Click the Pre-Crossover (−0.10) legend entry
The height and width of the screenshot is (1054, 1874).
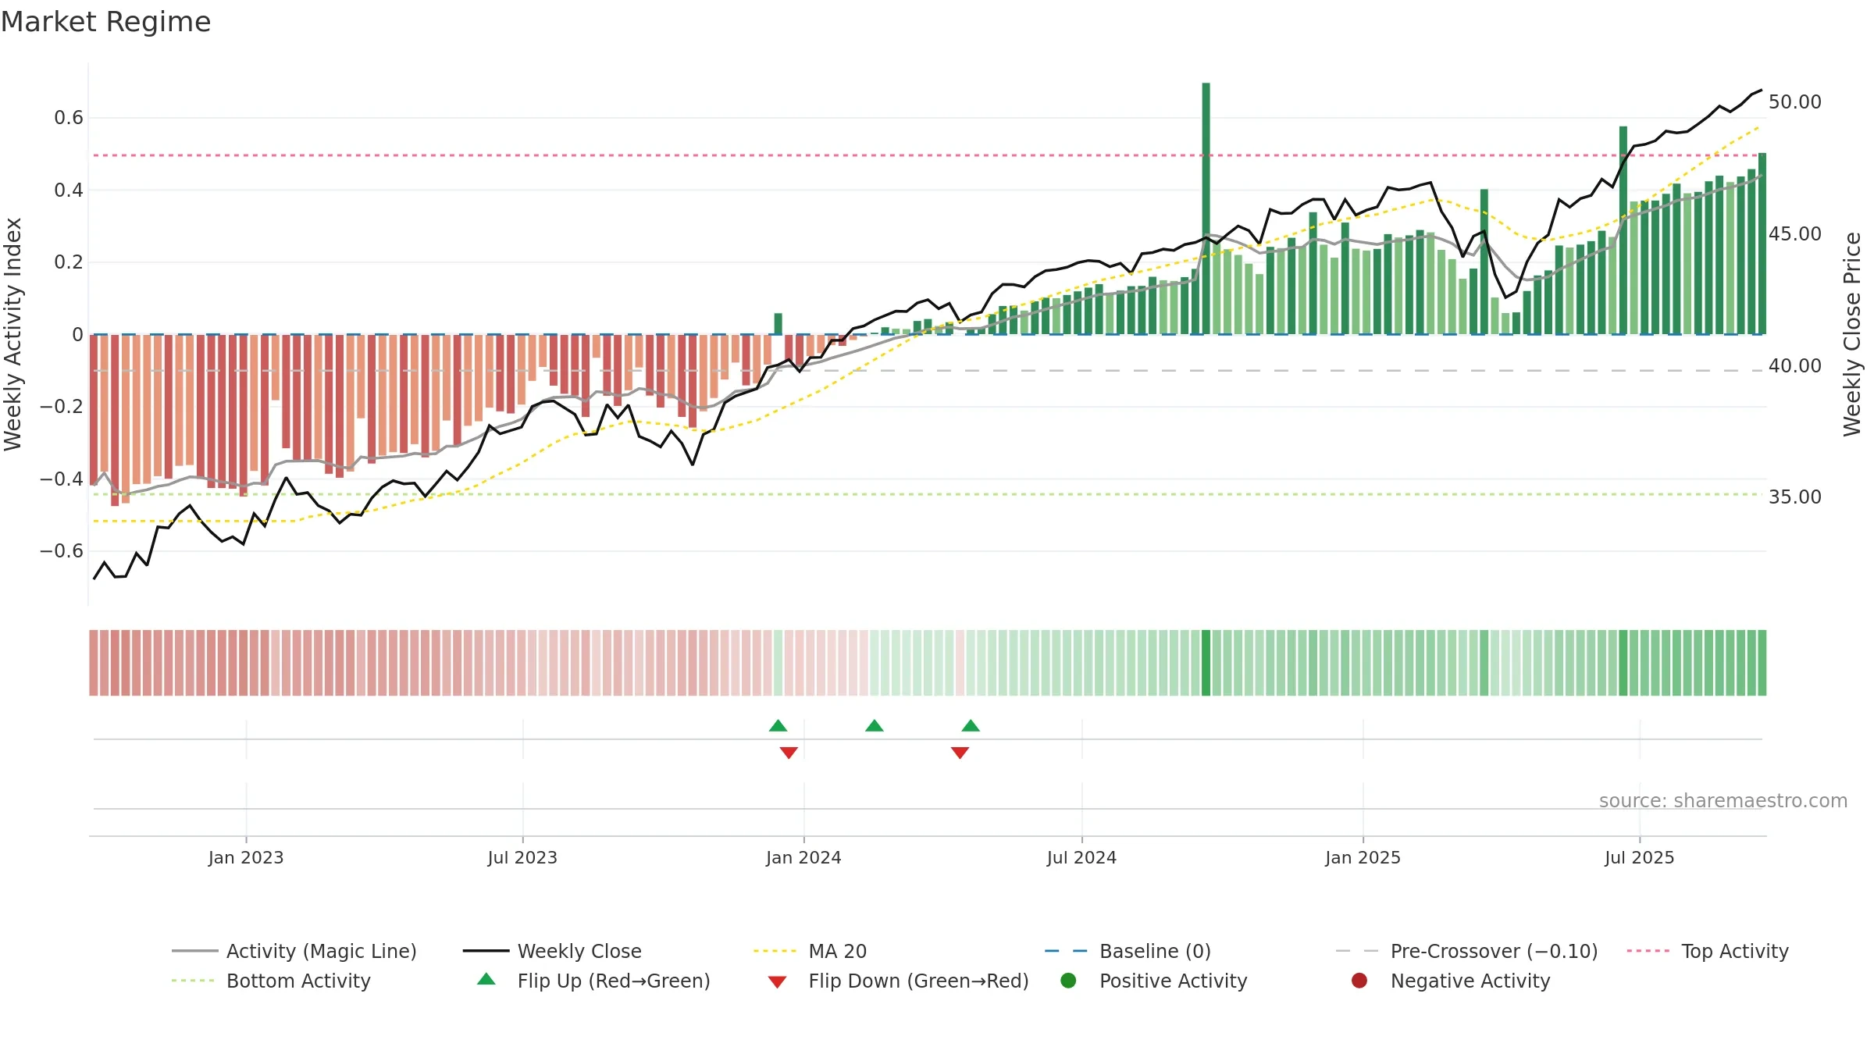click(1466, 951)
